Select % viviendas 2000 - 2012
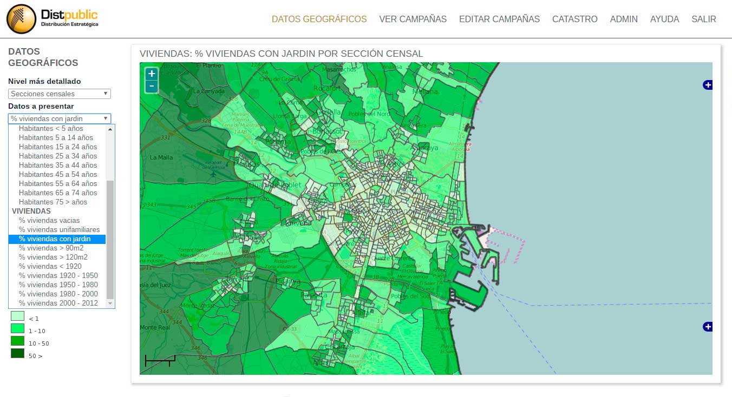732x397 pixels. [58, 303]
